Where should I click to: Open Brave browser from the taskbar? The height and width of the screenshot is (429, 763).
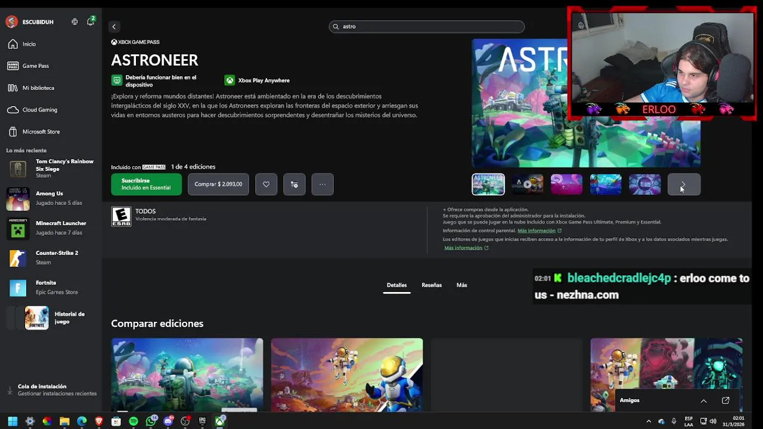(x=99, y=421)
